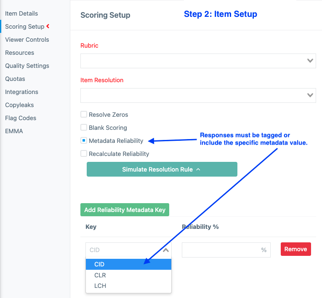The width and height of the screenshot is (322, 298).
Task: Click the red arrow beside Scoring Setup
Action: tap(48, 27)
